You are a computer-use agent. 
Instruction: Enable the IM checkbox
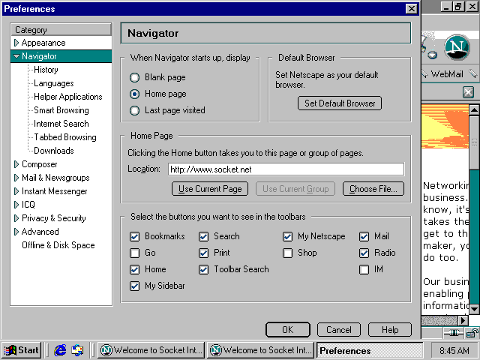click(x=364, y=269)
